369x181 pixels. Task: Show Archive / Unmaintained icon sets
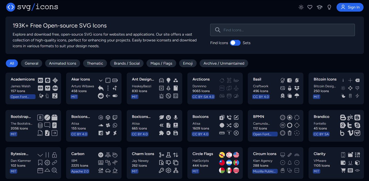tap(224, 63)
